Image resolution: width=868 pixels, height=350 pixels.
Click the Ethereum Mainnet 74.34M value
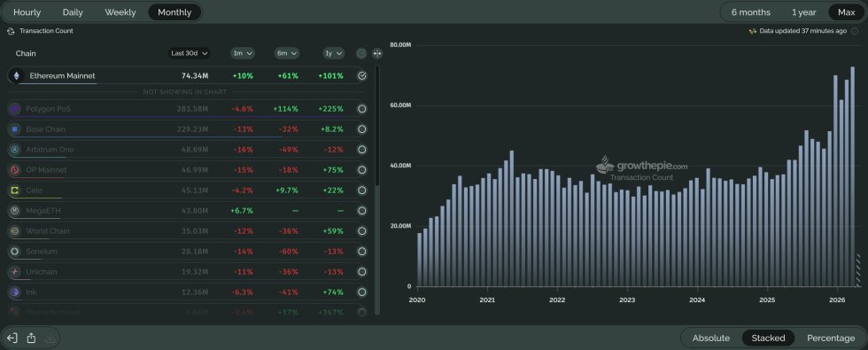click(195, 76)
